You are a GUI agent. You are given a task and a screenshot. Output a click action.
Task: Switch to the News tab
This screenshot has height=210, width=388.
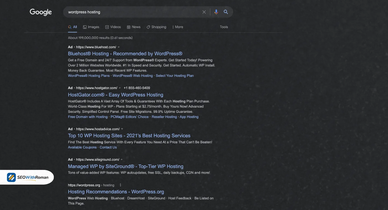click(134, 27)
